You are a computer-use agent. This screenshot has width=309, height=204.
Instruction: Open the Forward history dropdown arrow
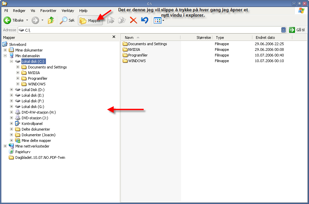point(42,20)
